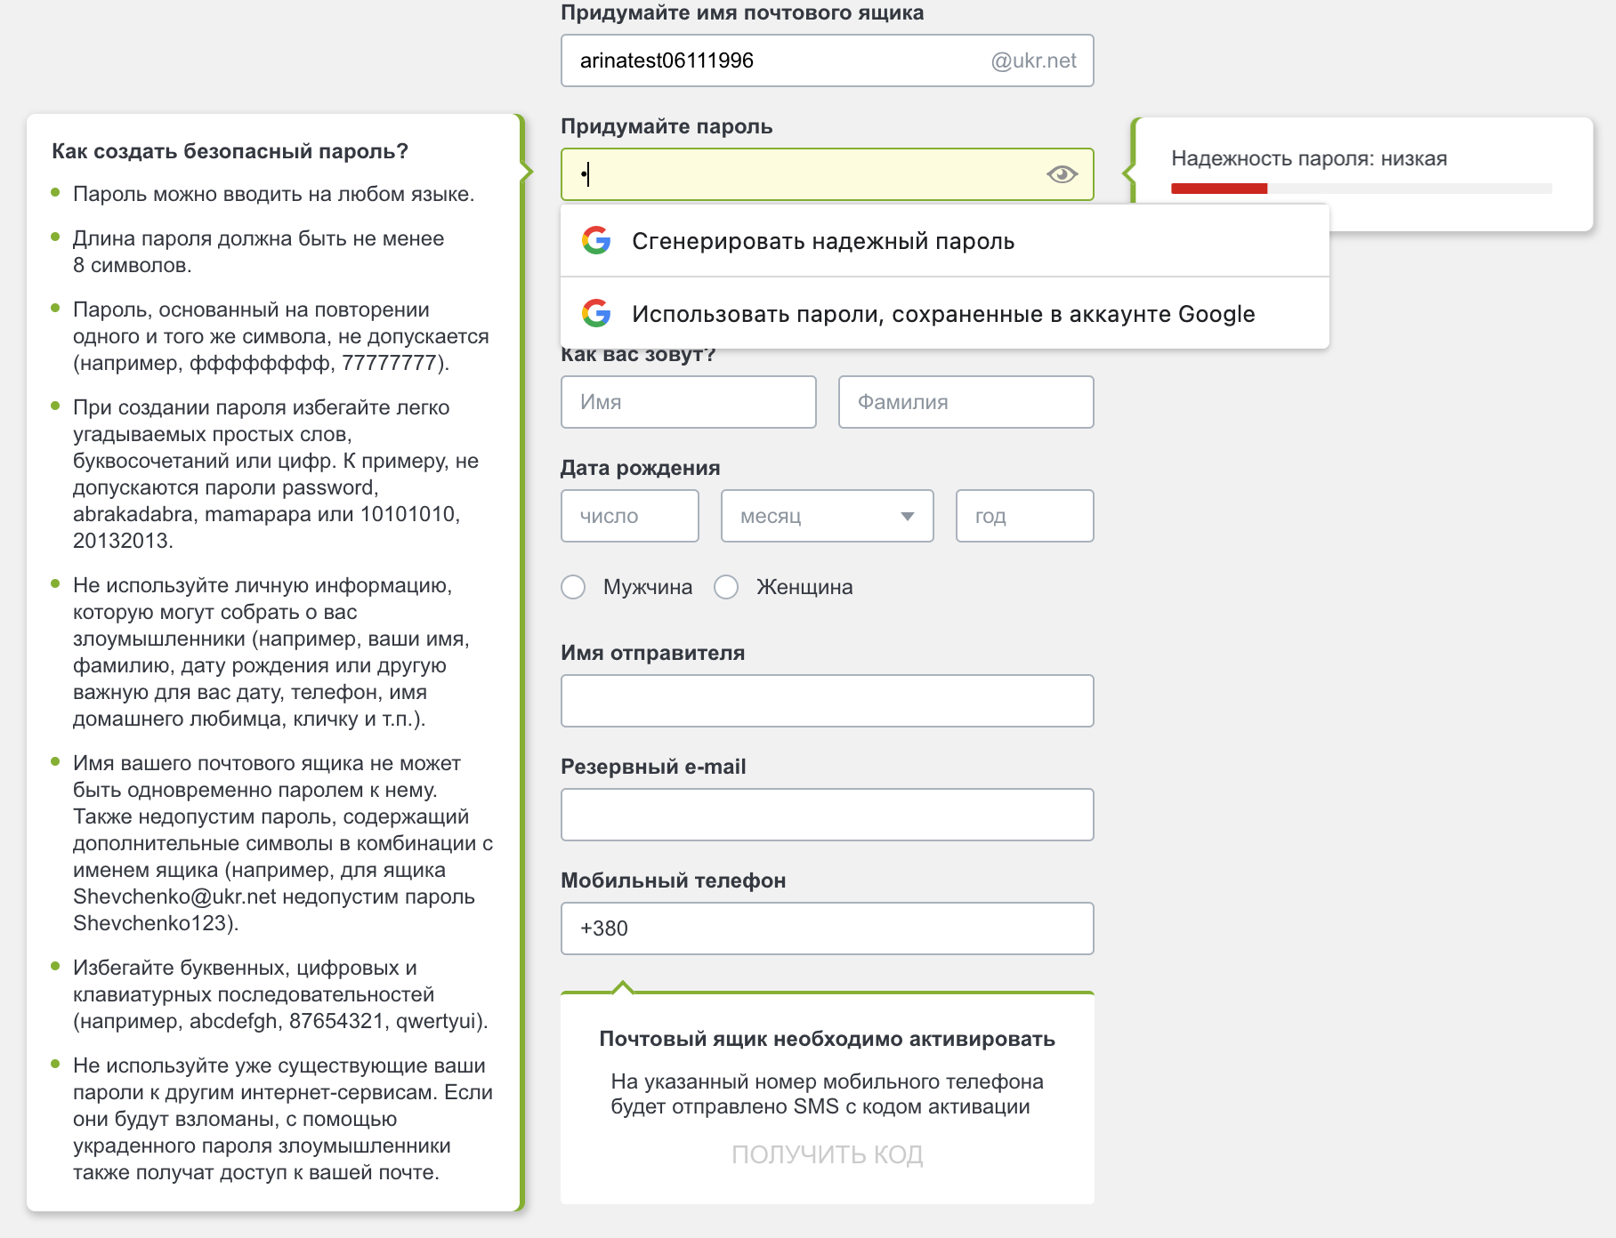
Task: Click the 'Имя' first name field
Action: point(688,402)
